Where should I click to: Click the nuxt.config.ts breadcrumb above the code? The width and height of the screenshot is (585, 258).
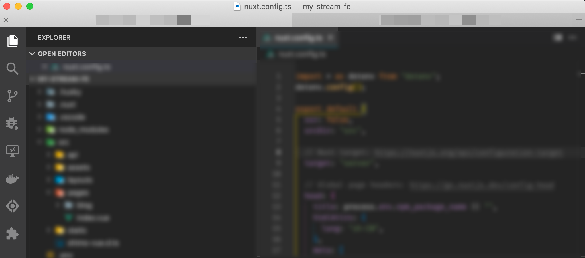click(x=302, y=54)
